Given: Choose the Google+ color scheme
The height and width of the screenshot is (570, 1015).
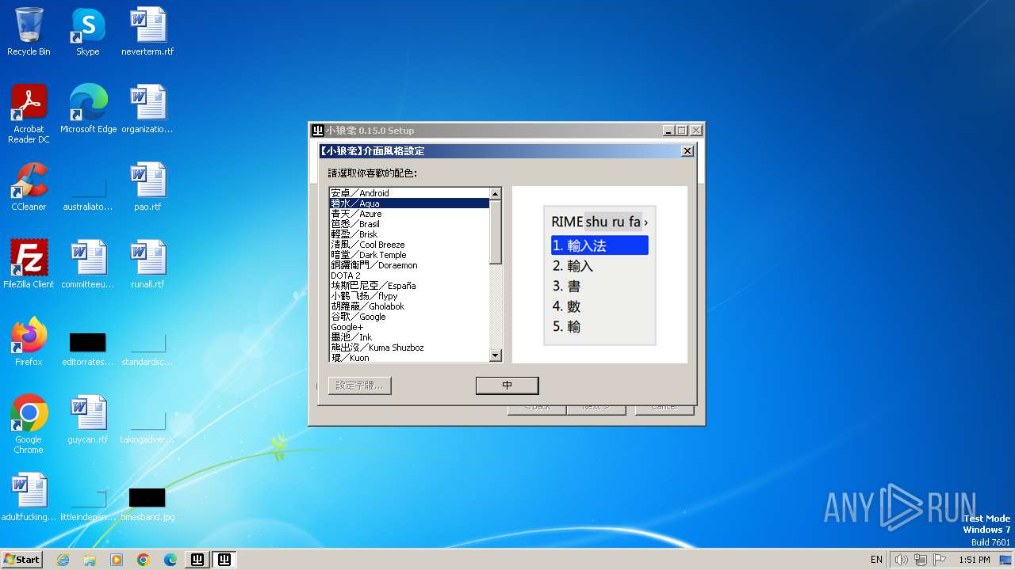Looking at the screenshot, I should [409, 327].
